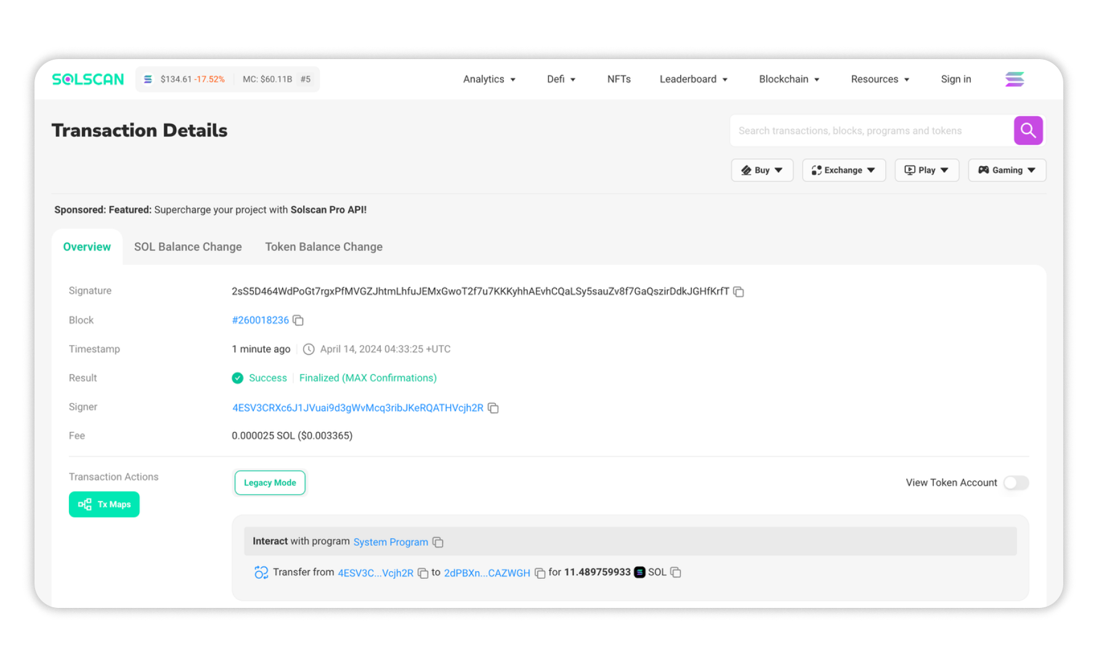Click the signature hash text
The height and width of the screenshot is (667, 1099).
tap(481, 292)
